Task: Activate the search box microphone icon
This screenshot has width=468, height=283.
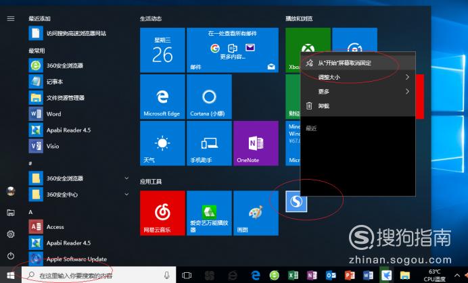Action: point(167,276)
